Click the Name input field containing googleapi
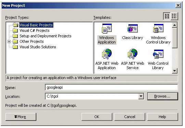The width and height of the screenshot is (185, 128). pyautogui.click(x=111, y=87)
